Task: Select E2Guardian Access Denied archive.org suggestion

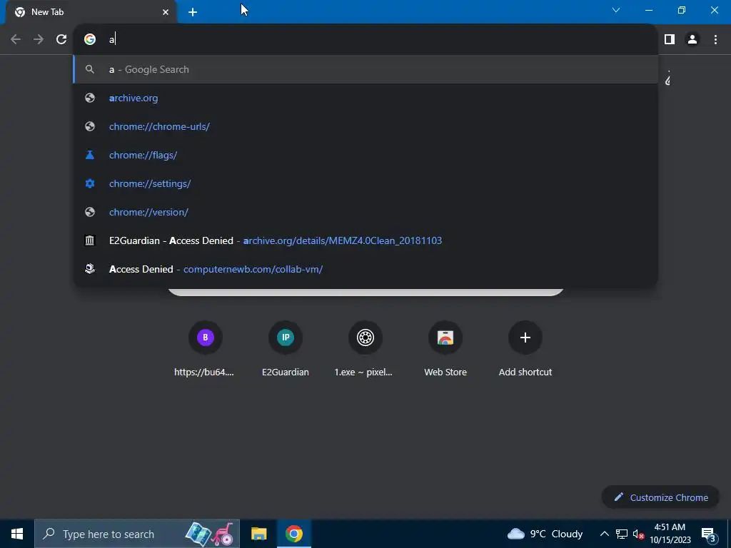Action: point(365,240)
